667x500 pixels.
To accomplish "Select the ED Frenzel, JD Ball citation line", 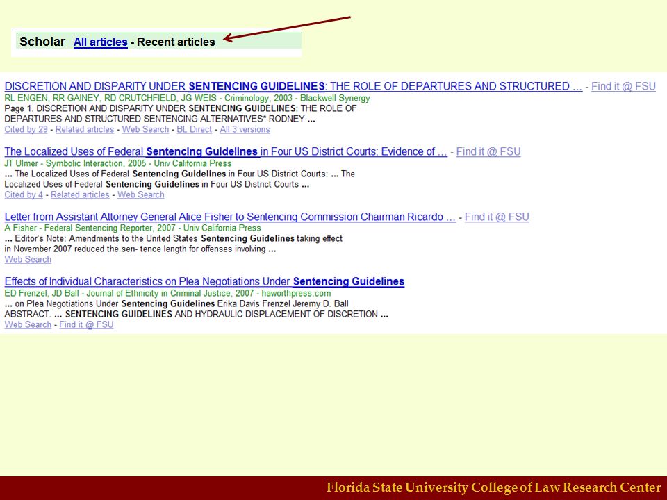I will pos(167,293).
